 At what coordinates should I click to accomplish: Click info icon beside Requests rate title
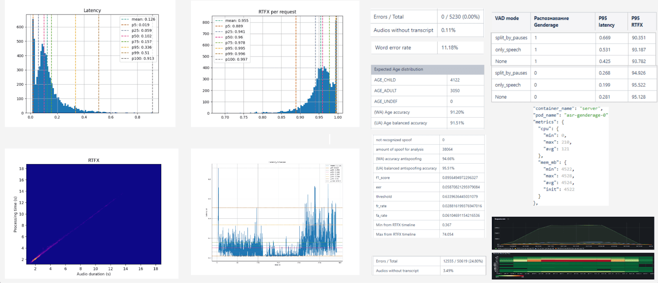tap(508, 219)
